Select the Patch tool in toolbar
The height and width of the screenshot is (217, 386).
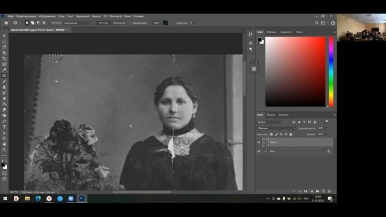[x=4, y=75]
